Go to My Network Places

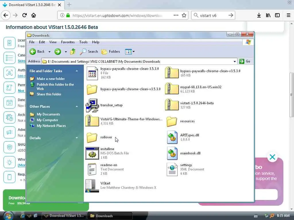click(x=51, y=126)
